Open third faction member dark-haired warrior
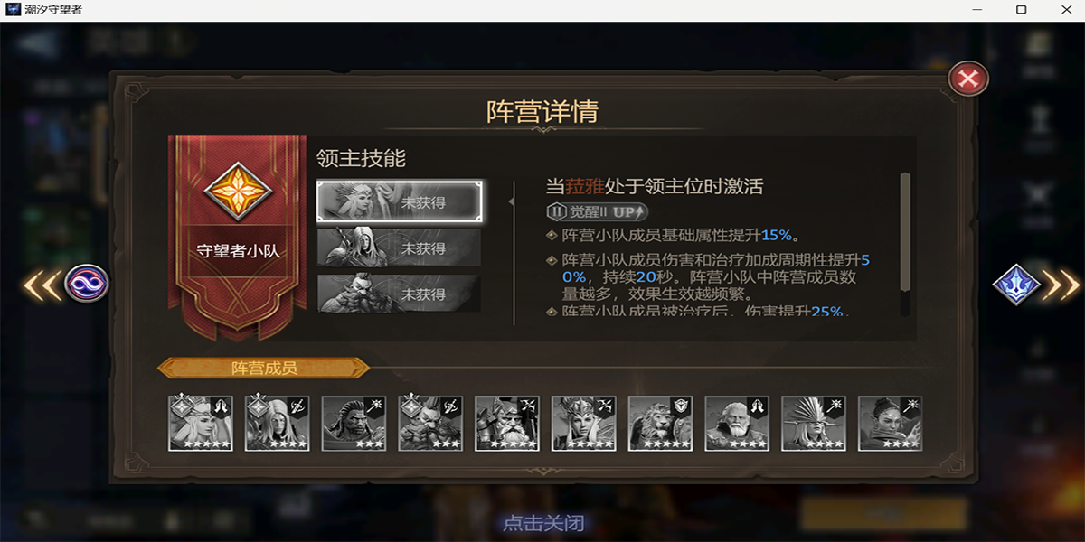 pyautogui.click(x=354, y=423)
